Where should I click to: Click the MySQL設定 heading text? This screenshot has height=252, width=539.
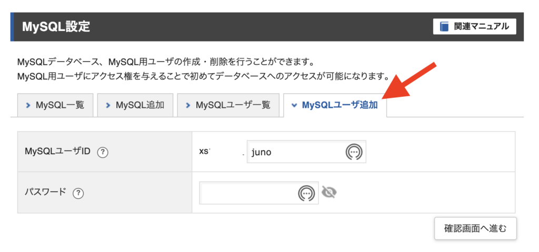(56, 27)
